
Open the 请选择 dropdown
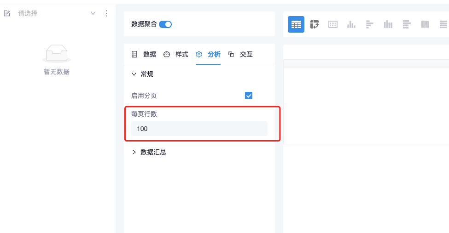click(57, 13)
